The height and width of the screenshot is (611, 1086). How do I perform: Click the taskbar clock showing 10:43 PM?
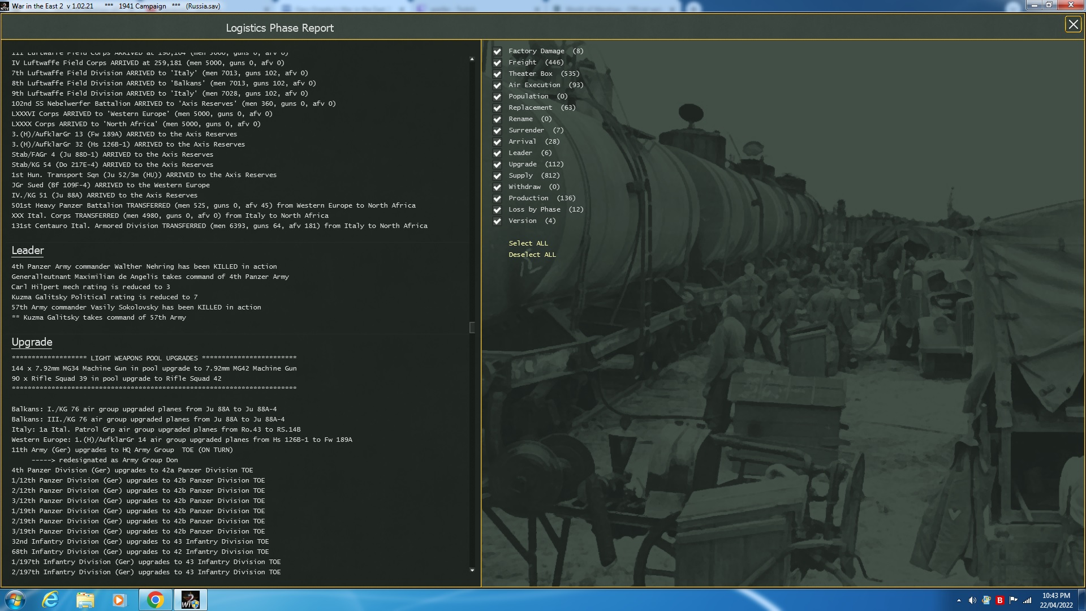coord(1056,600)
